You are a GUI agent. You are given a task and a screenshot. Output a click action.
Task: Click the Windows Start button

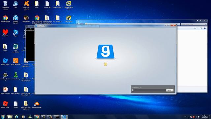[x=3, y=117]
